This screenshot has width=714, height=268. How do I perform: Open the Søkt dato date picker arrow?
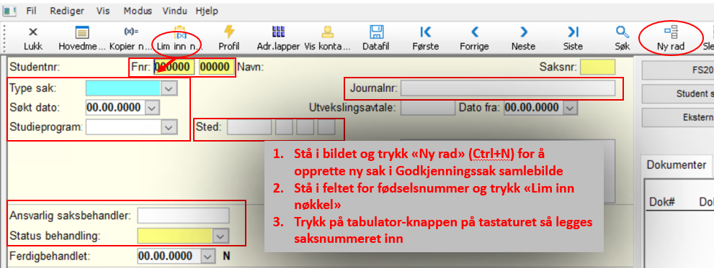152,108
